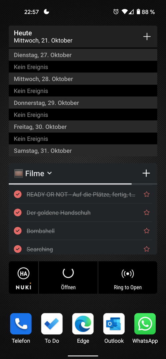Launch the Edge browser app
The height and width of the screenshot is (359, 166).
(x=83, y=324)
